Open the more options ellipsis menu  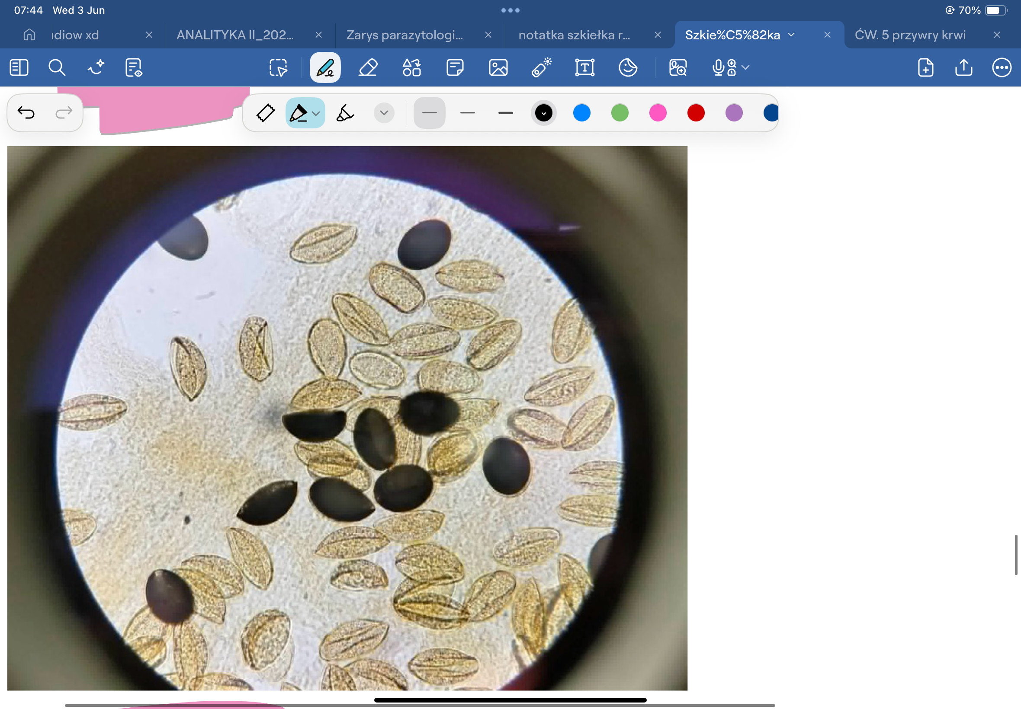(x=1002, y=67)
